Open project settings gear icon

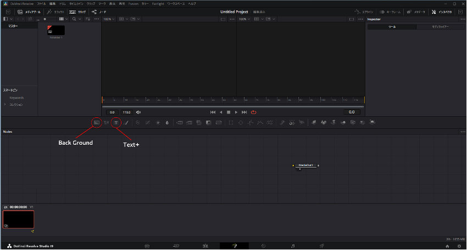(459, 246)
